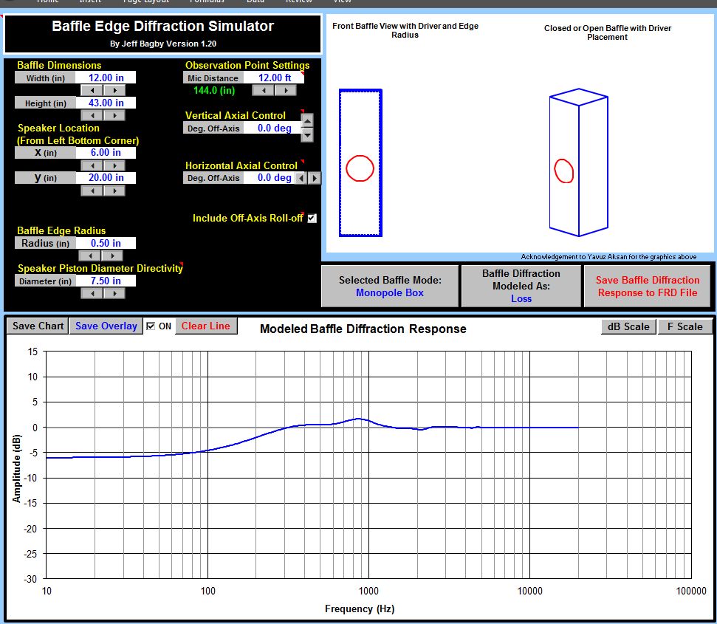Decrease Mic Distance with left arrow
The width and height of the screenshot is (717, 624).
pos(264,91)
